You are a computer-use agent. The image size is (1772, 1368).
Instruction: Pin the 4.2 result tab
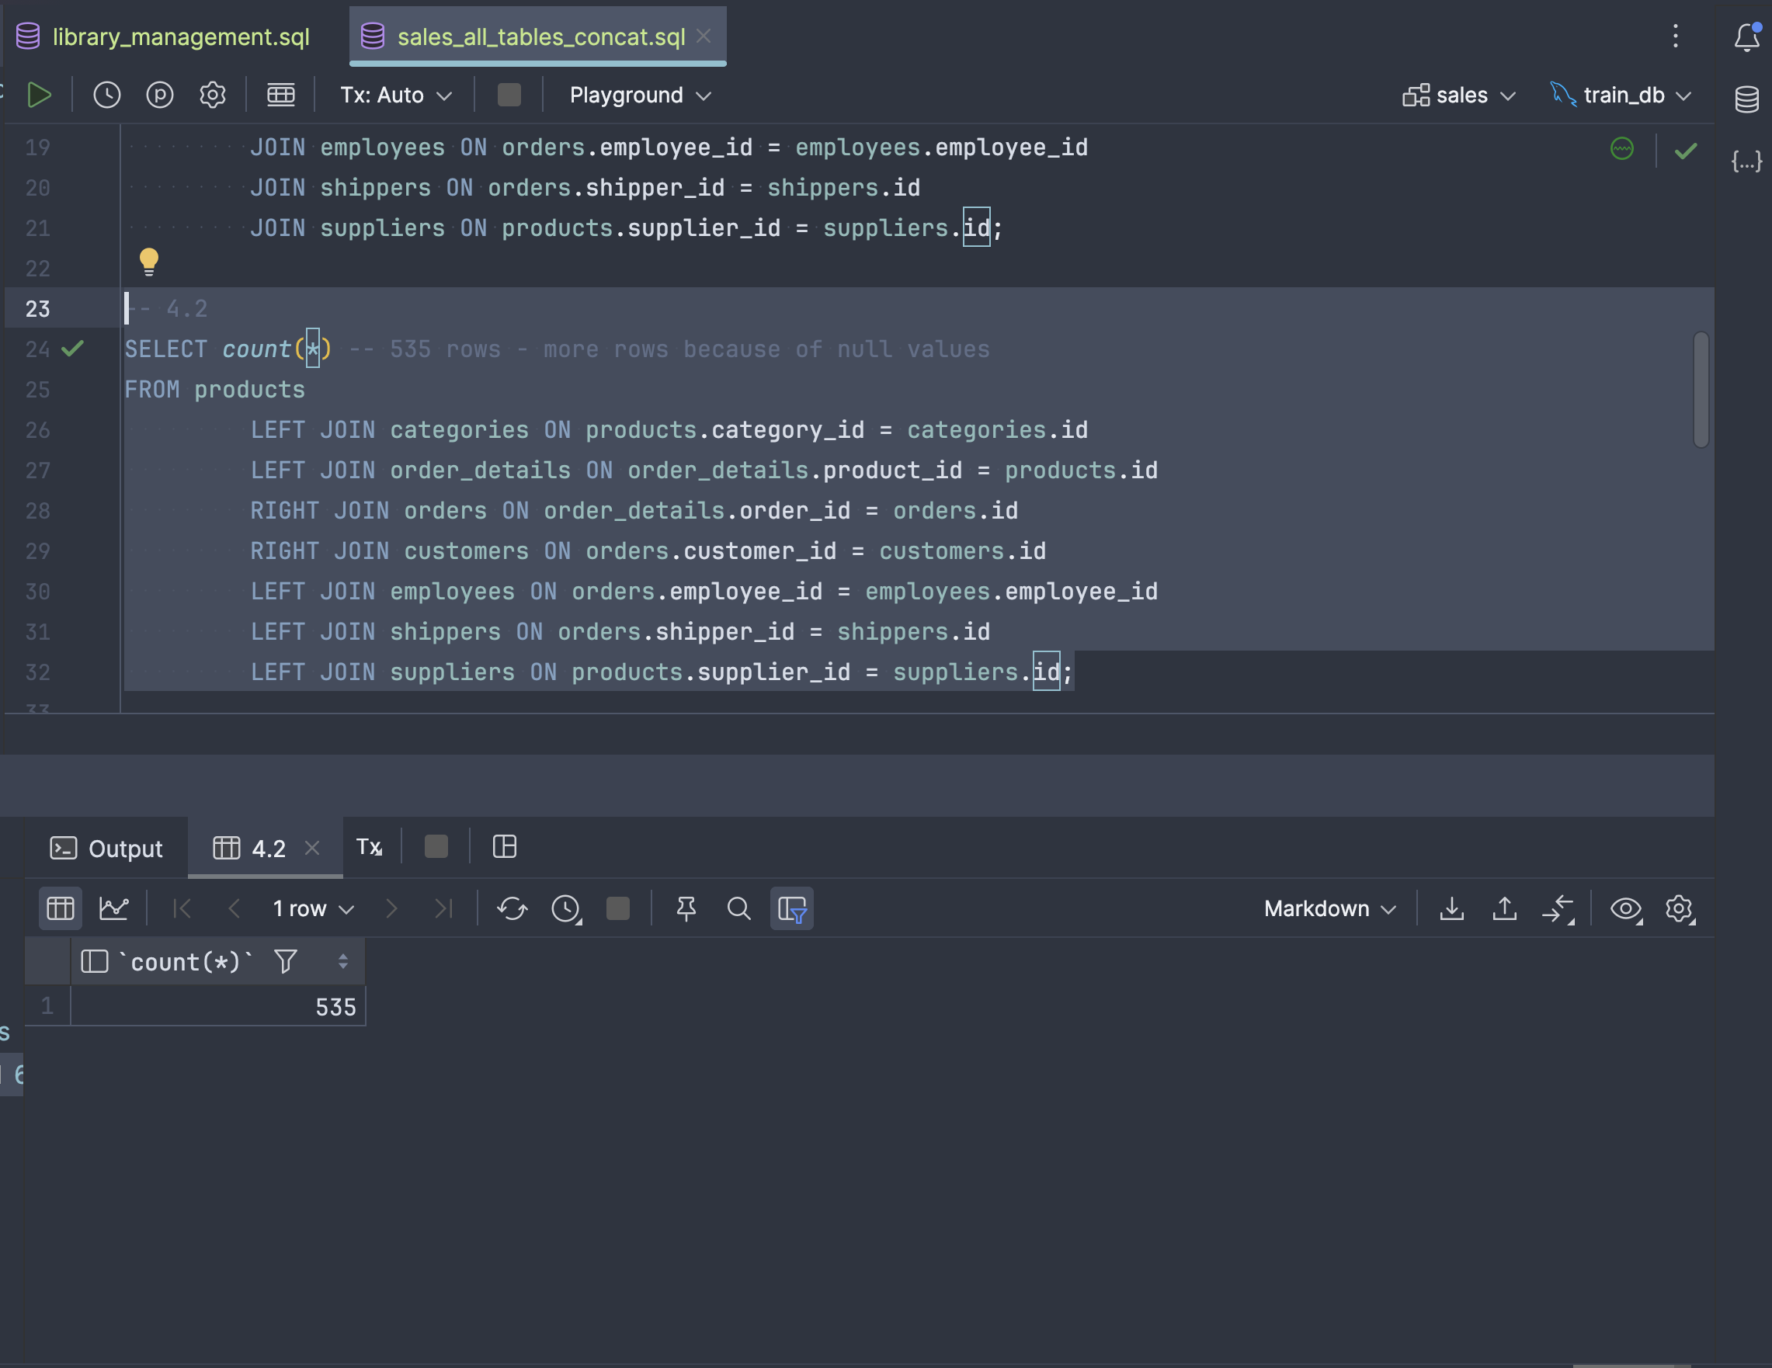[x=686, y=908]
